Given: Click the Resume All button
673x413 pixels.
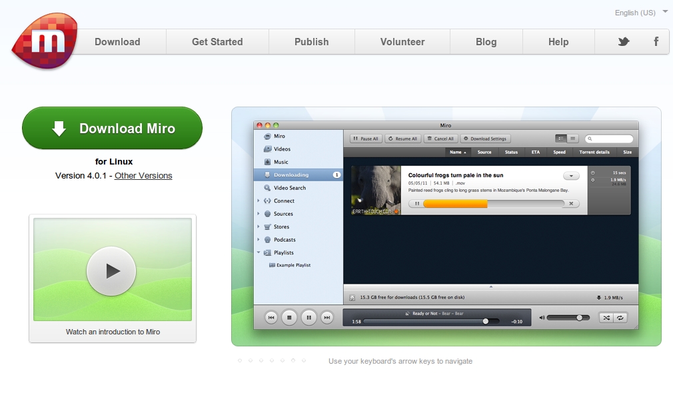Looking at the screenshot, I should click(x=402, y=139).
